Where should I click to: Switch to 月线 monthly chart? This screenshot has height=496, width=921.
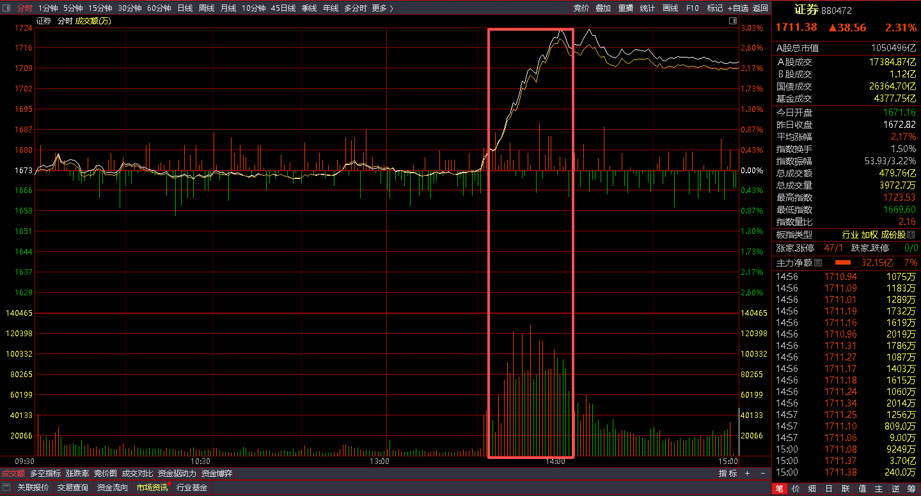tap(228, 8)
